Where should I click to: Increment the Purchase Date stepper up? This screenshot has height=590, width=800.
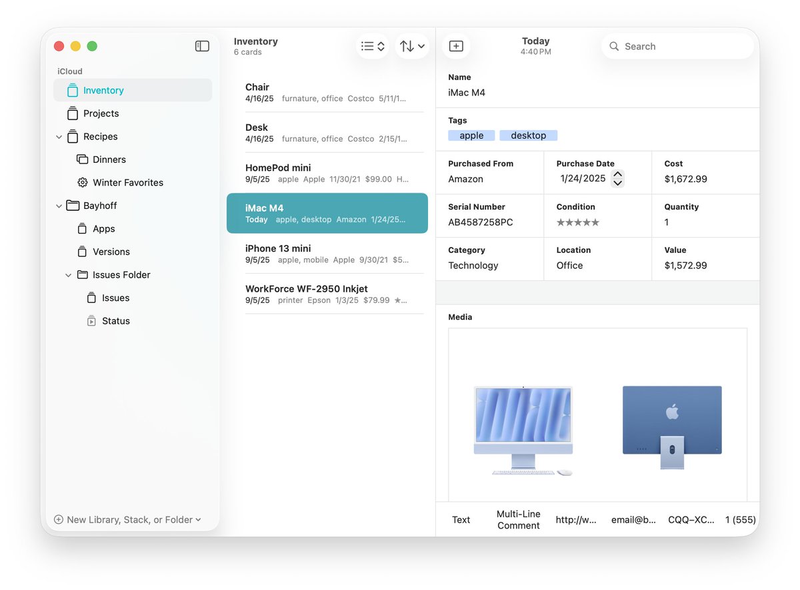coord(617,174)
